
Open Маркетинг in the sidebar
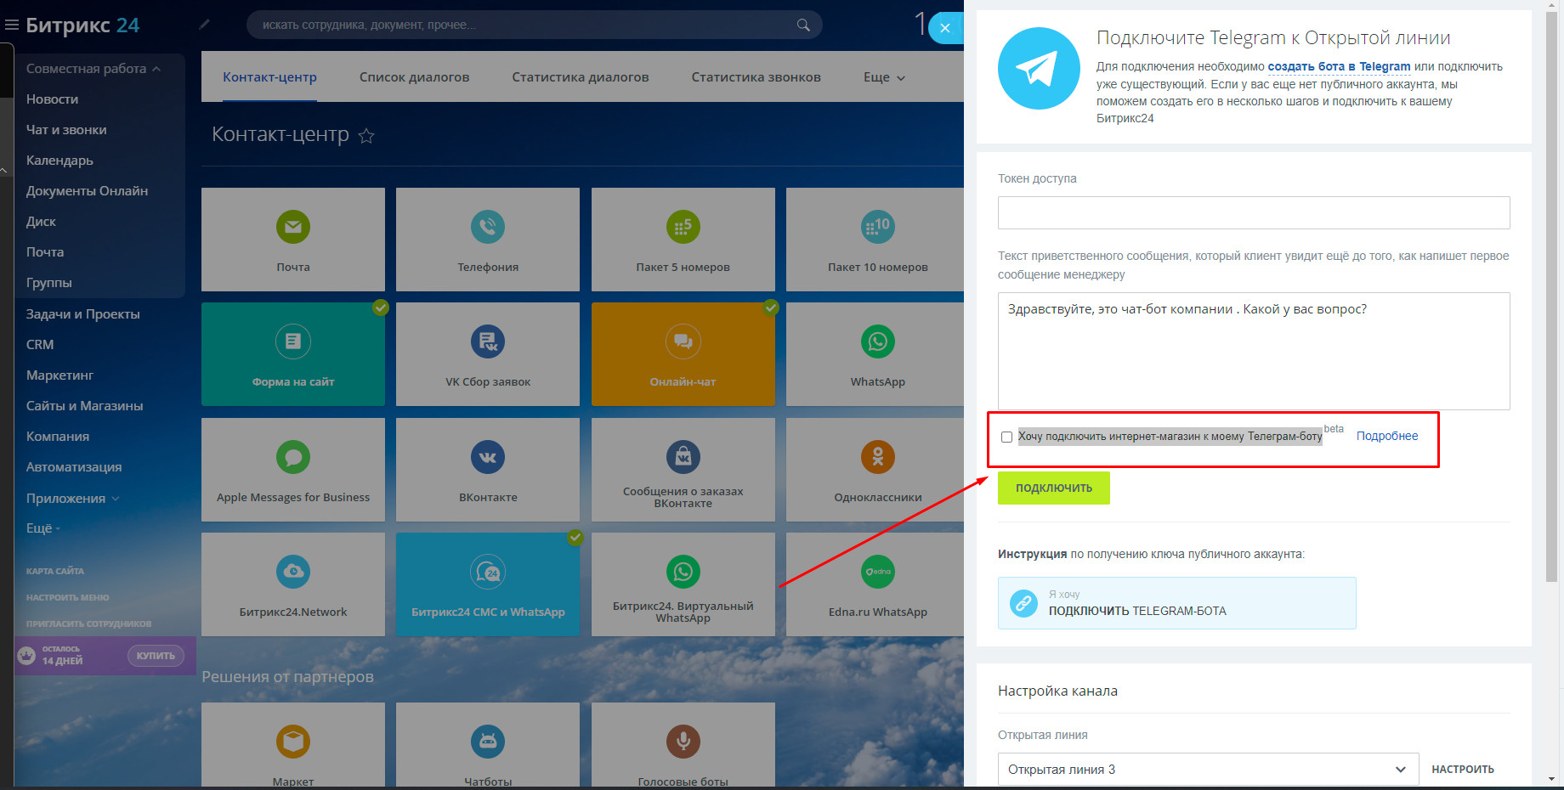[x=59, y=375]
